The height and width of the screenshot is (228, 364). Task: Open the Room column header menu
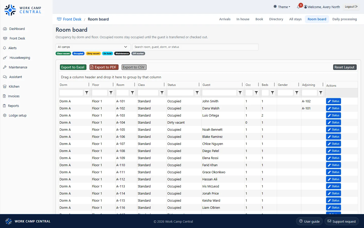tap(134, 85)
